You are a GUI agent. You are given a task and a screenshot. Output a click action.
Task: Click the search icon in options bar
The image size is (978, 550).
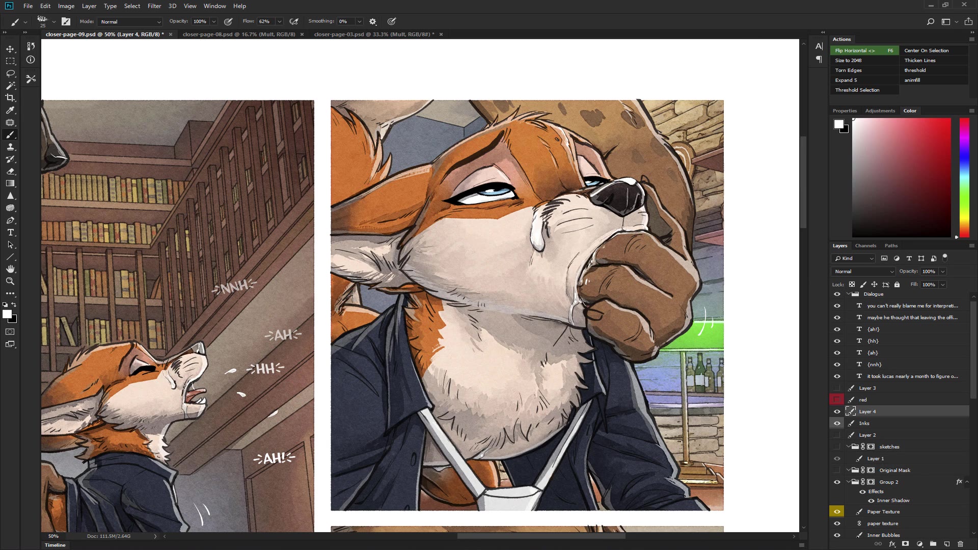[930, 21]
